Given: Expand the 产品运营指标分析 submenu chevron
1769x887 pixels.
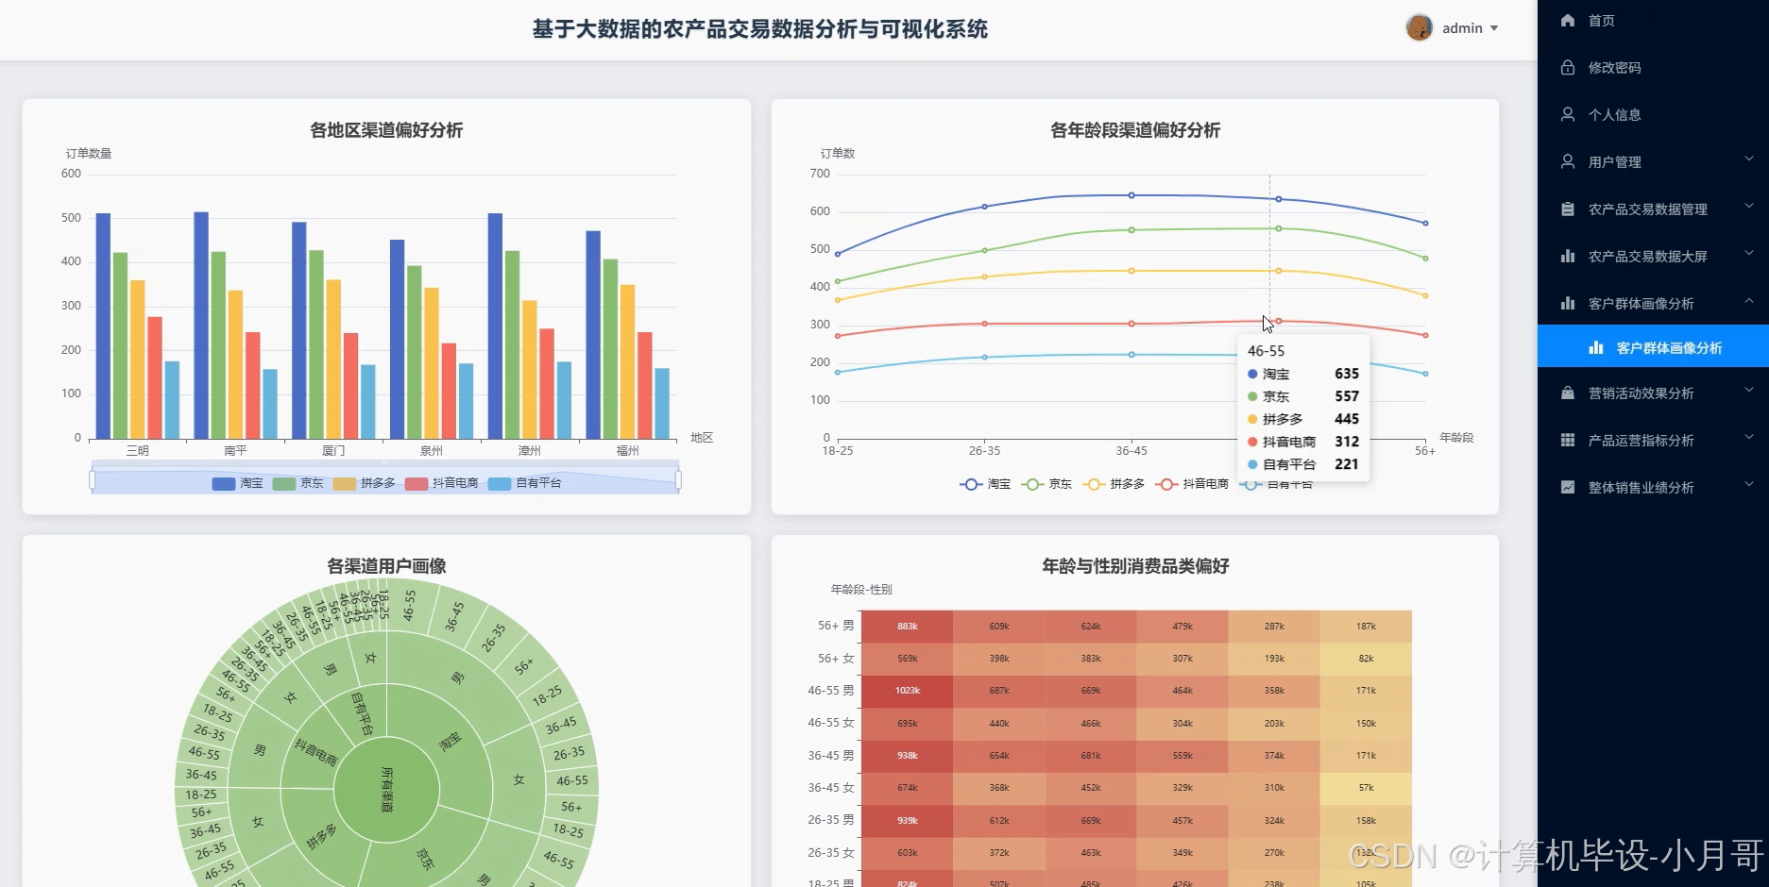Looking at the screenshot, I should pyautogui.click(x=1748, y=437).
